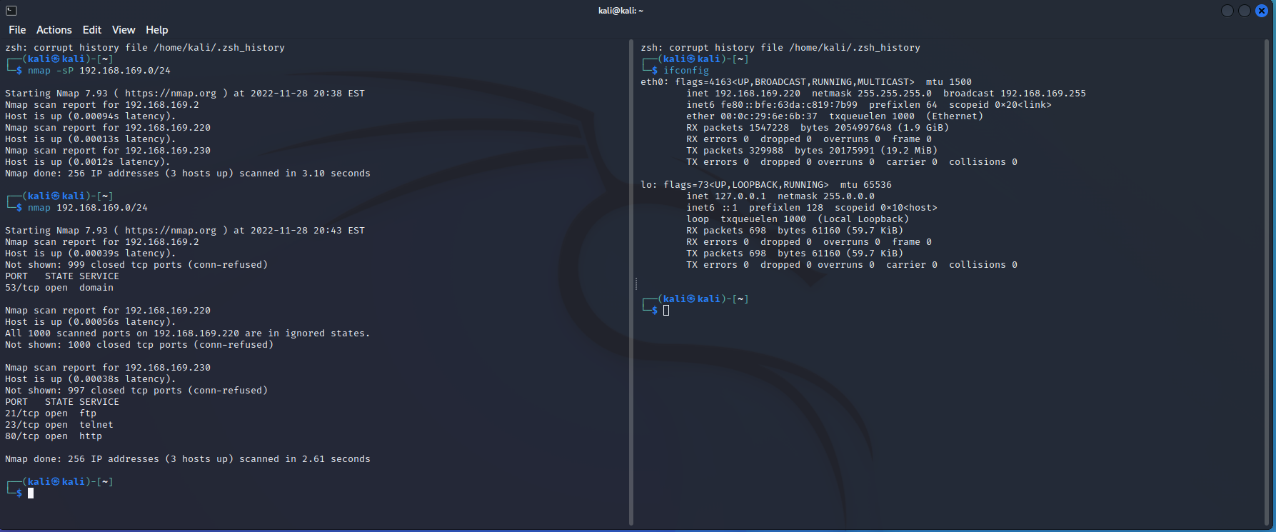Click the 'inet 127.0.0.1' loopback line

click(780, 196)
